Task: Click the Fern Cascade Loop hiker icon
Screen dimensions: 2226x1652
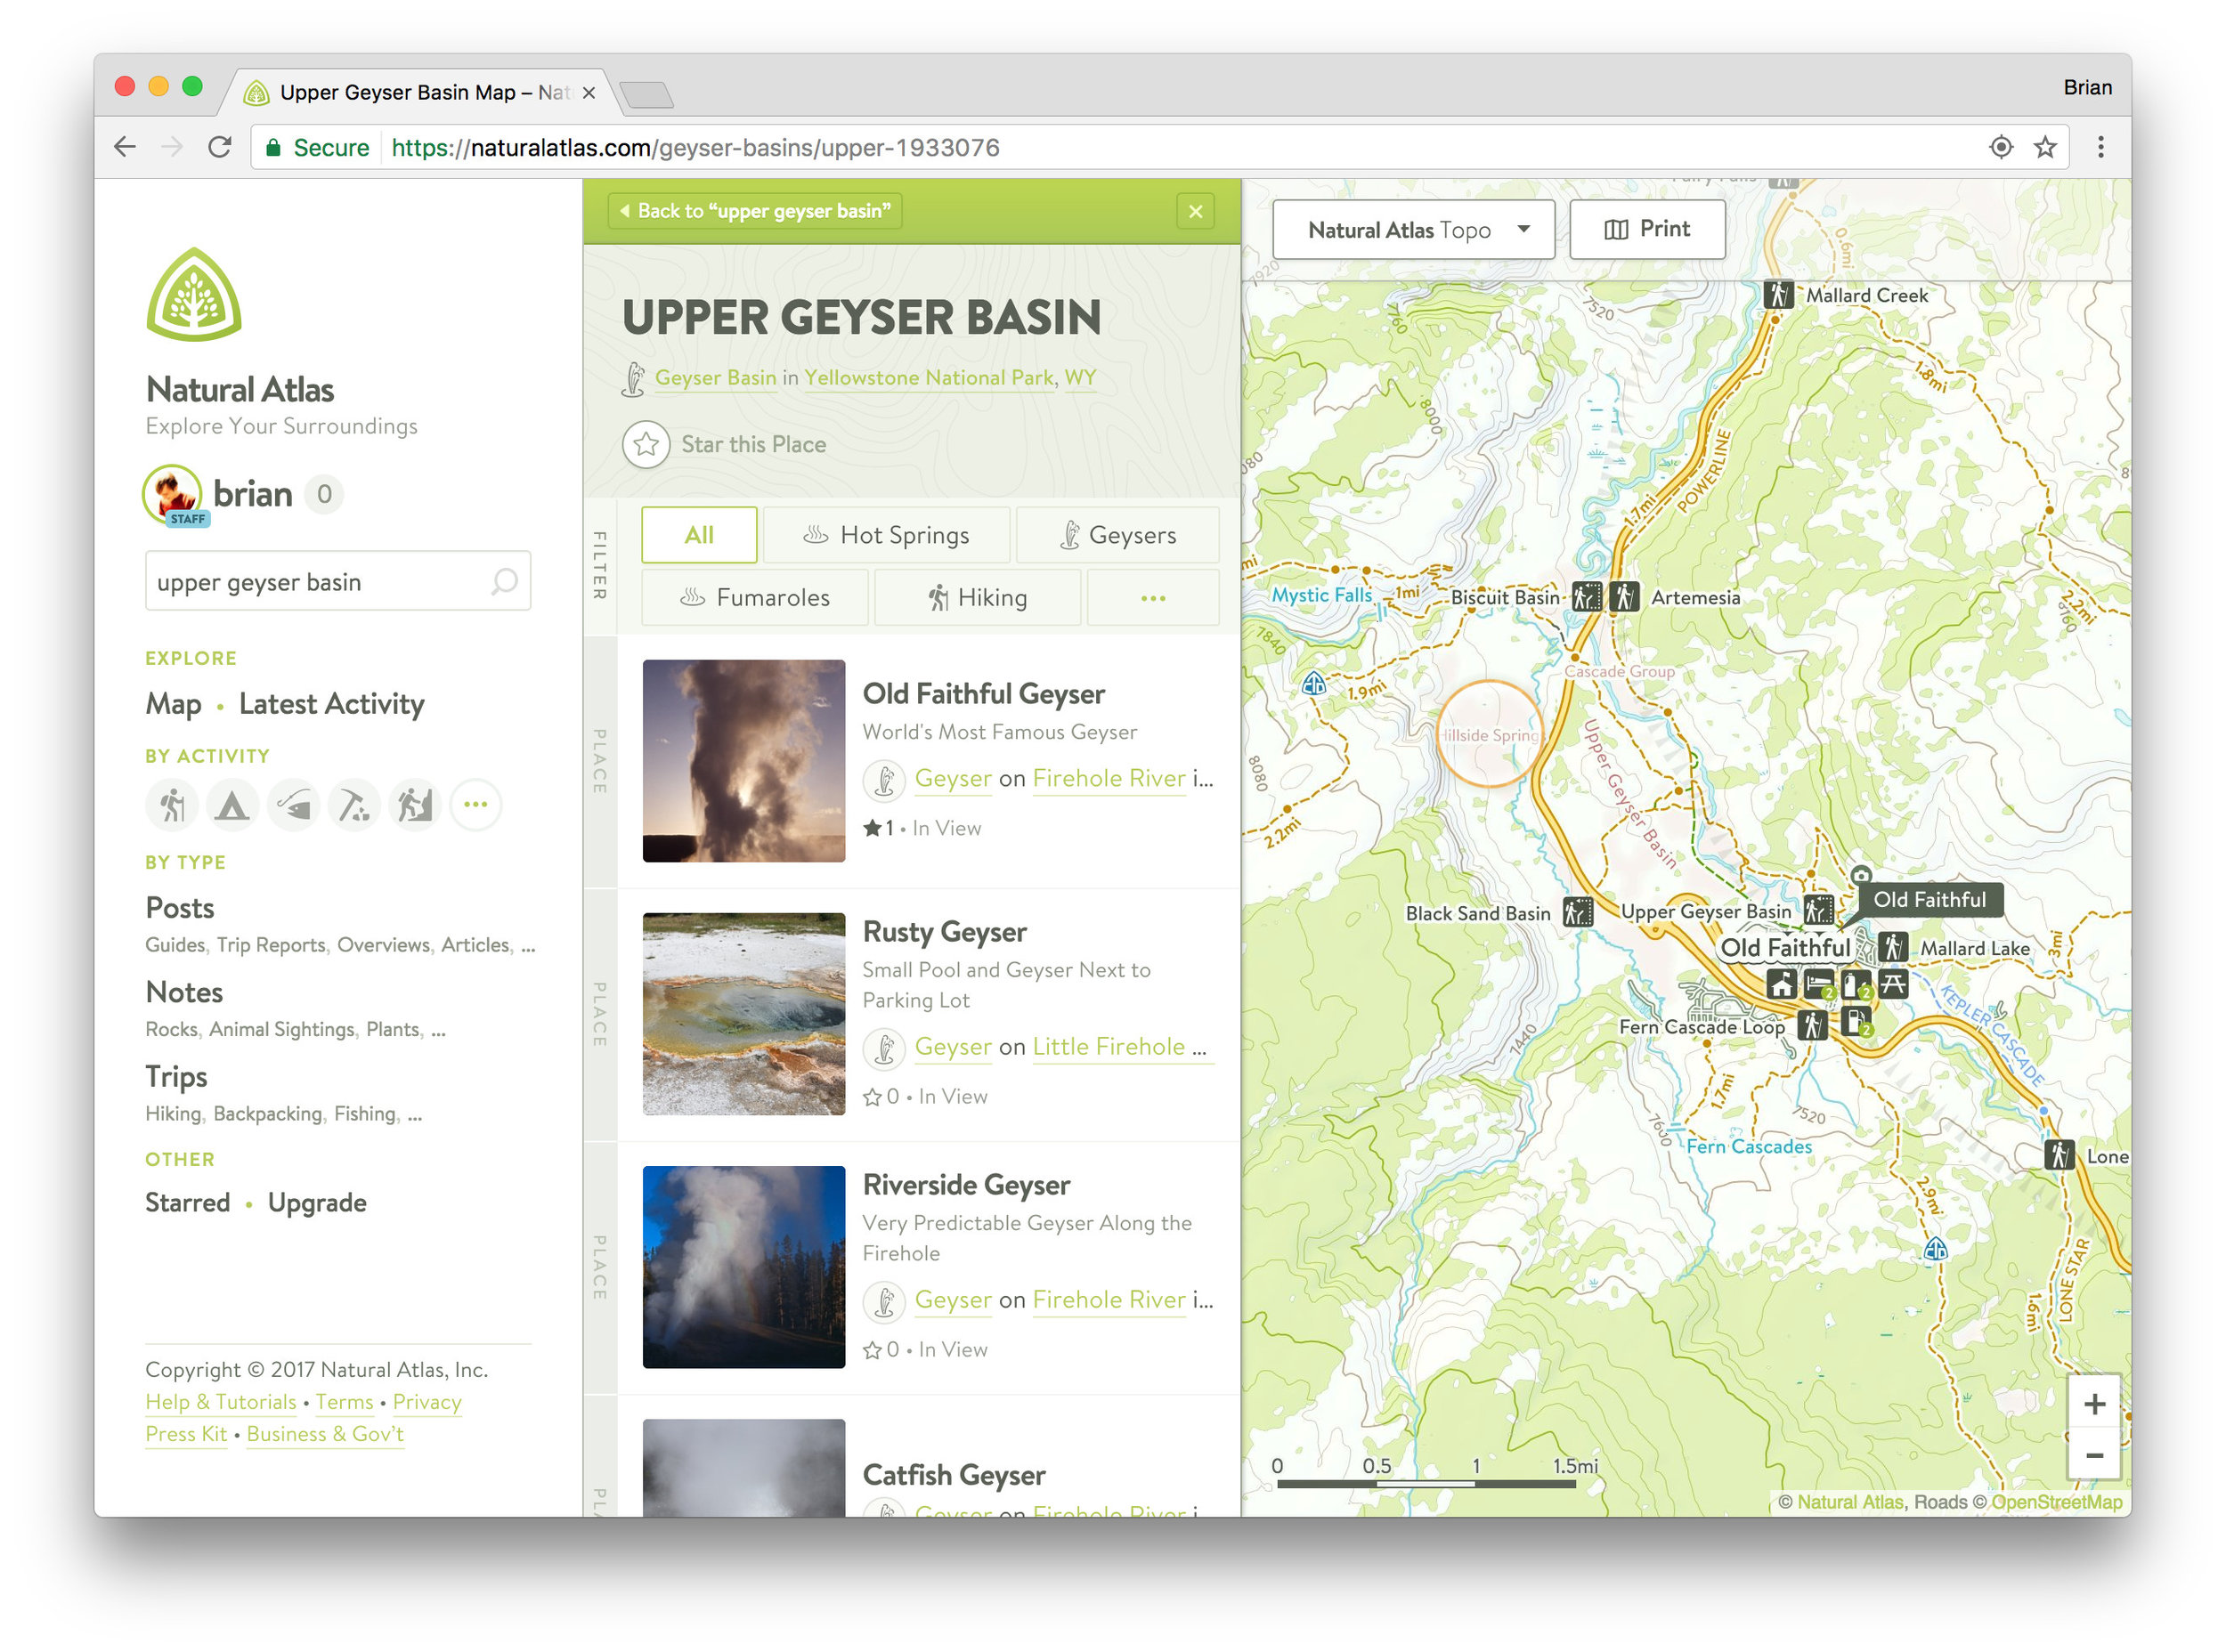Action: coord(1813,1026)
